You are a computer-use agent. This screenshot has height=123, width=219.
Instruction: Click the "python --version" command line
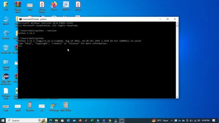[x=37, y=31]
